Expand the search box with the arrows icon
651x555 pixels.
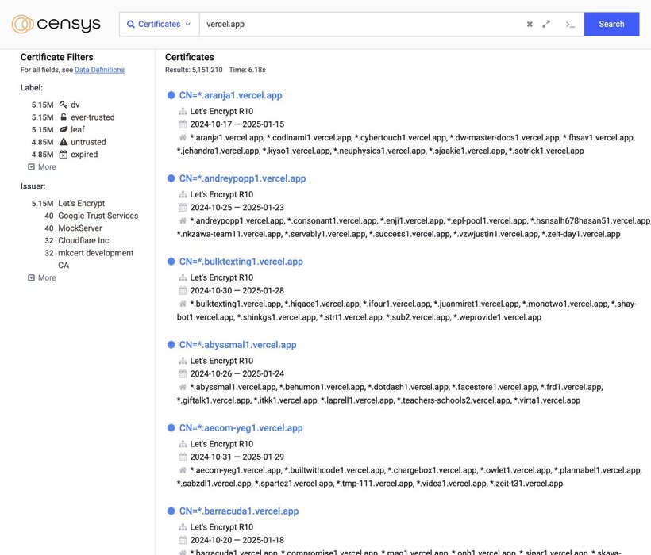546,24
